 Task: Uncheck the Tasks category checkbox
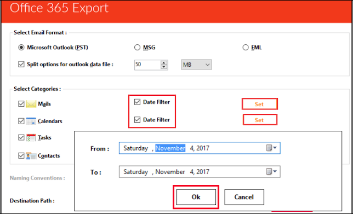tap(21, 137)
